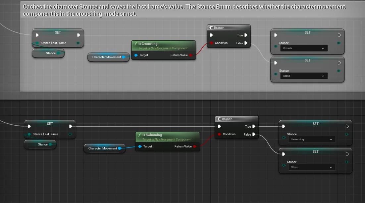365x203 pixels.
Task: Click the Target pin on Is Crouching
Action: pyautogui.click(x=136, y=55)
